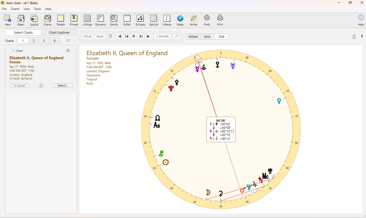Click the chart wheel settings icon
Screen dimensions: 366x218
(41, 86)
